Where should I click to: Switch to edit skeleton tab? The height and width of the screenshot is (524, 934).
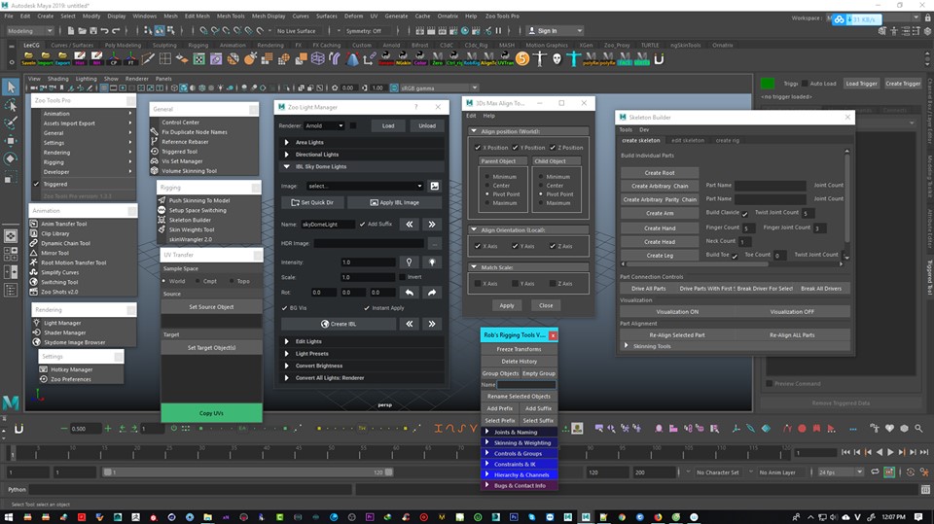click(688, 141)
